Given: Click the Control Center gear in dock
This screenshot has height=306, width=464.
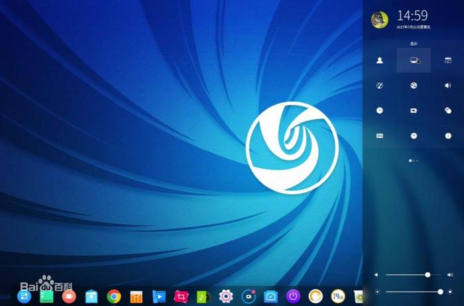Looking at the screenshot, I should (226, 296).
